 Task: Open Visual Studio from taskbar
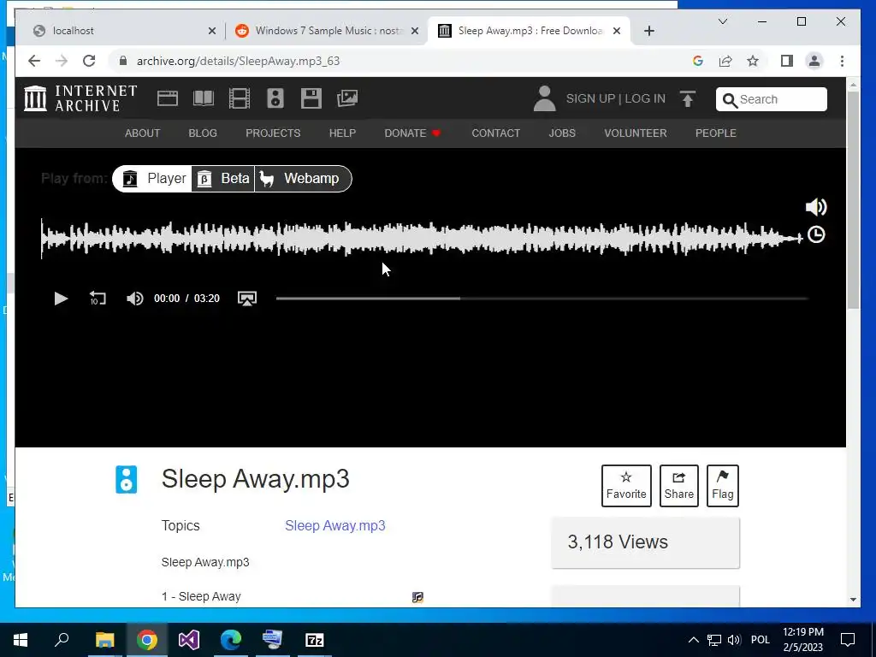[189, 640]
